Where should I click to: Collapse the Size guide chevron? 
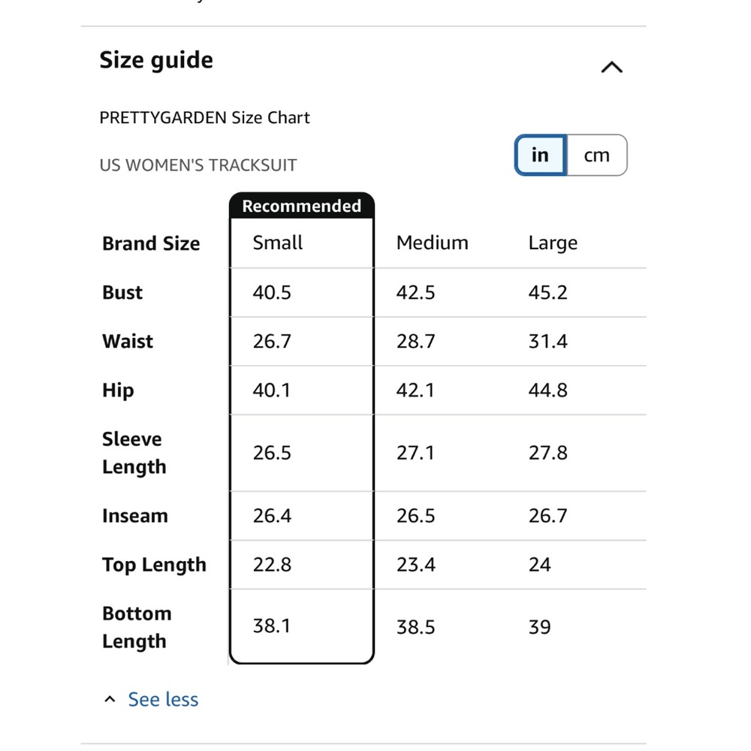pos(611,67)
